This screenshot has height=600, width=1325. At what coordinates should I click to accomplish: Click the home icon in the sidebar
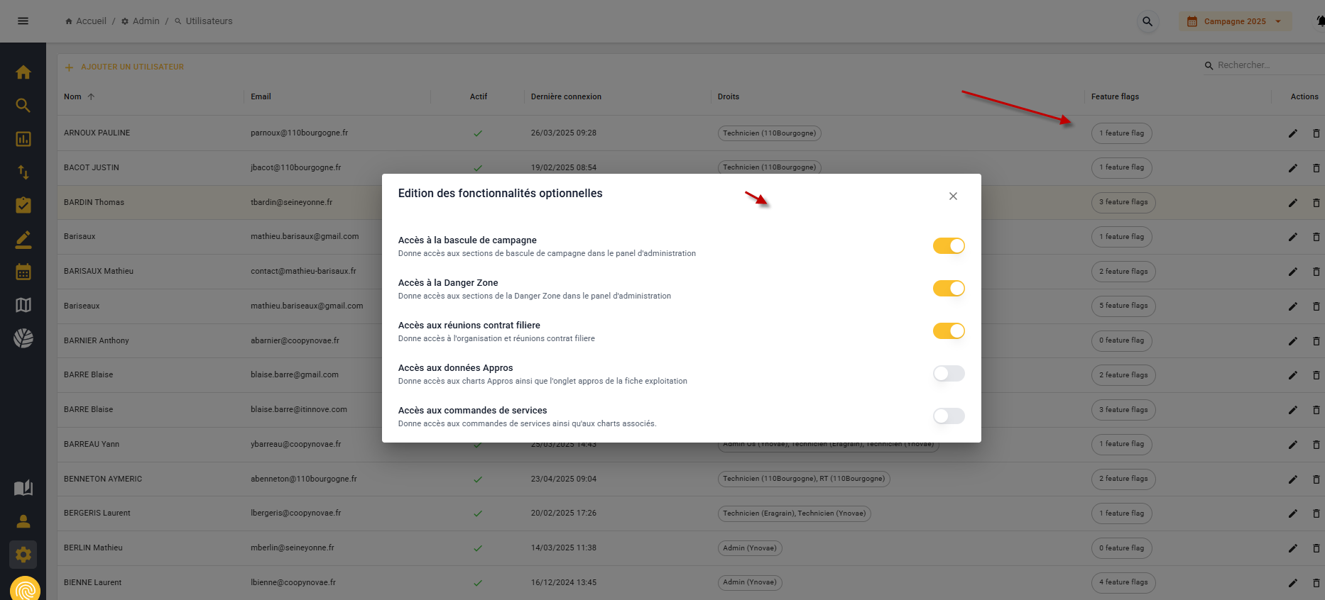click(23, 72)
